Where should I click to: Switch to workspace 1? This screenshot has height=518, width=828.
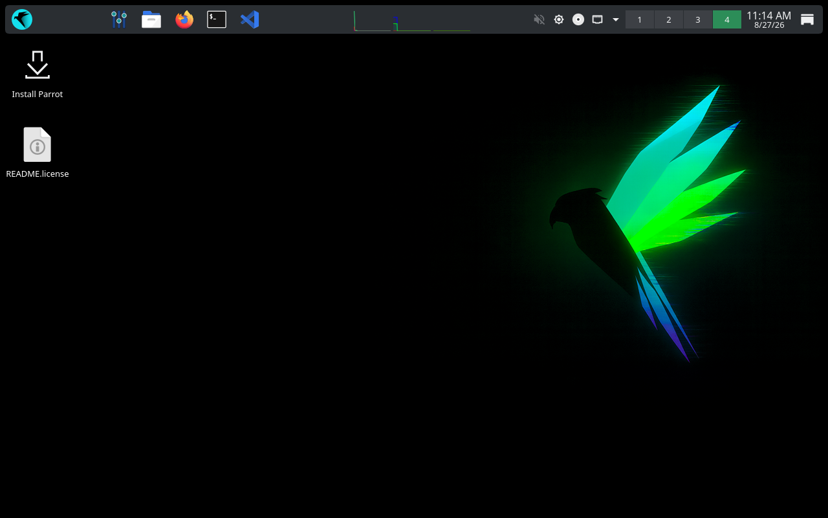(640, 19)
